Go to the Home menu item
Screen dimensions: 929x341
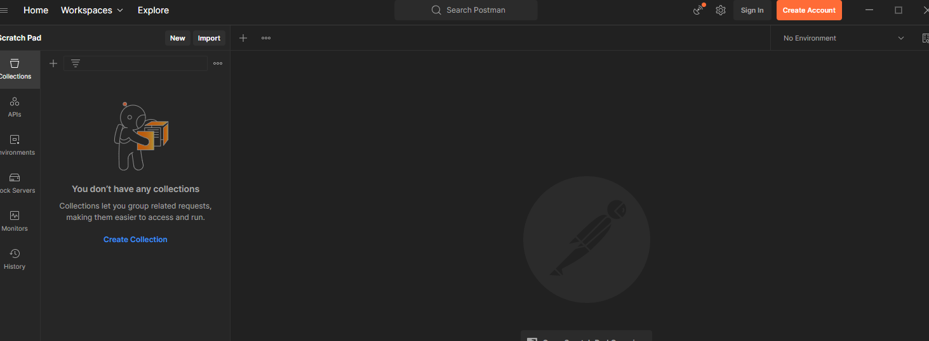coord(36,10)
